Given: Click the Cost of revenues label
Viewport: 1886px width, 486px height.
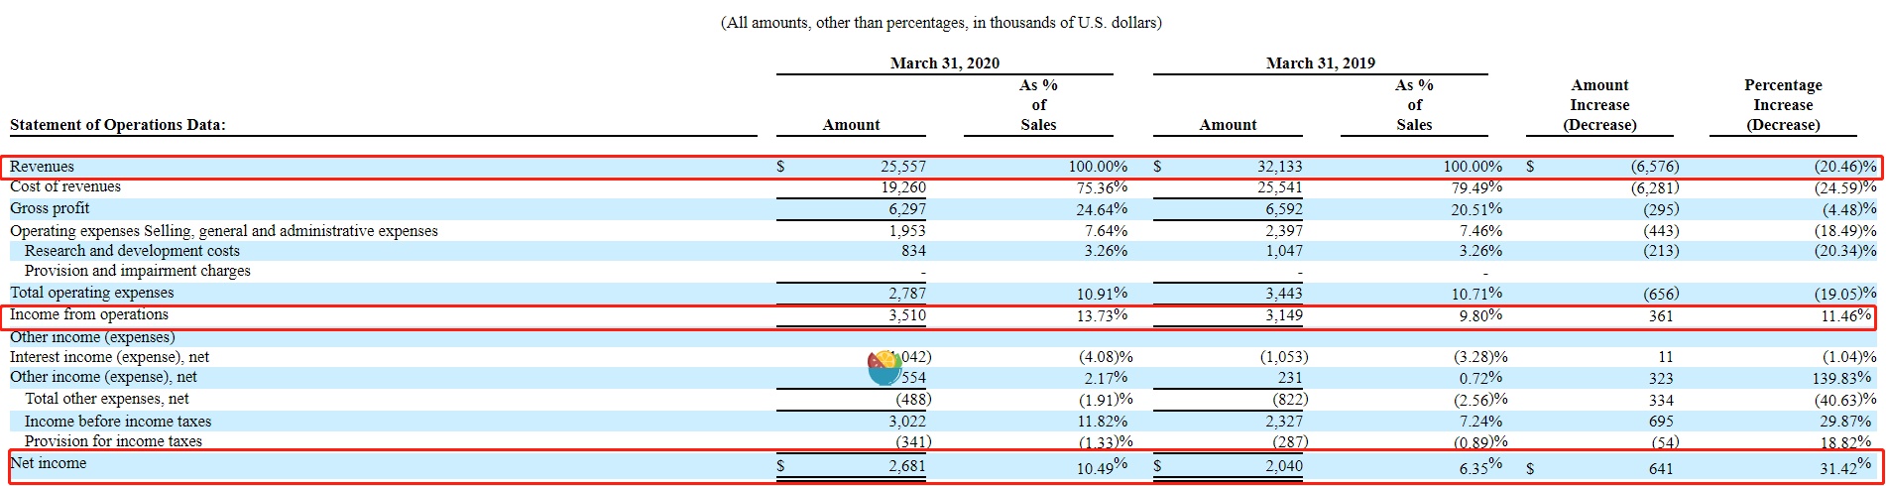Looking at the screenshot, I should pos(65,186).
